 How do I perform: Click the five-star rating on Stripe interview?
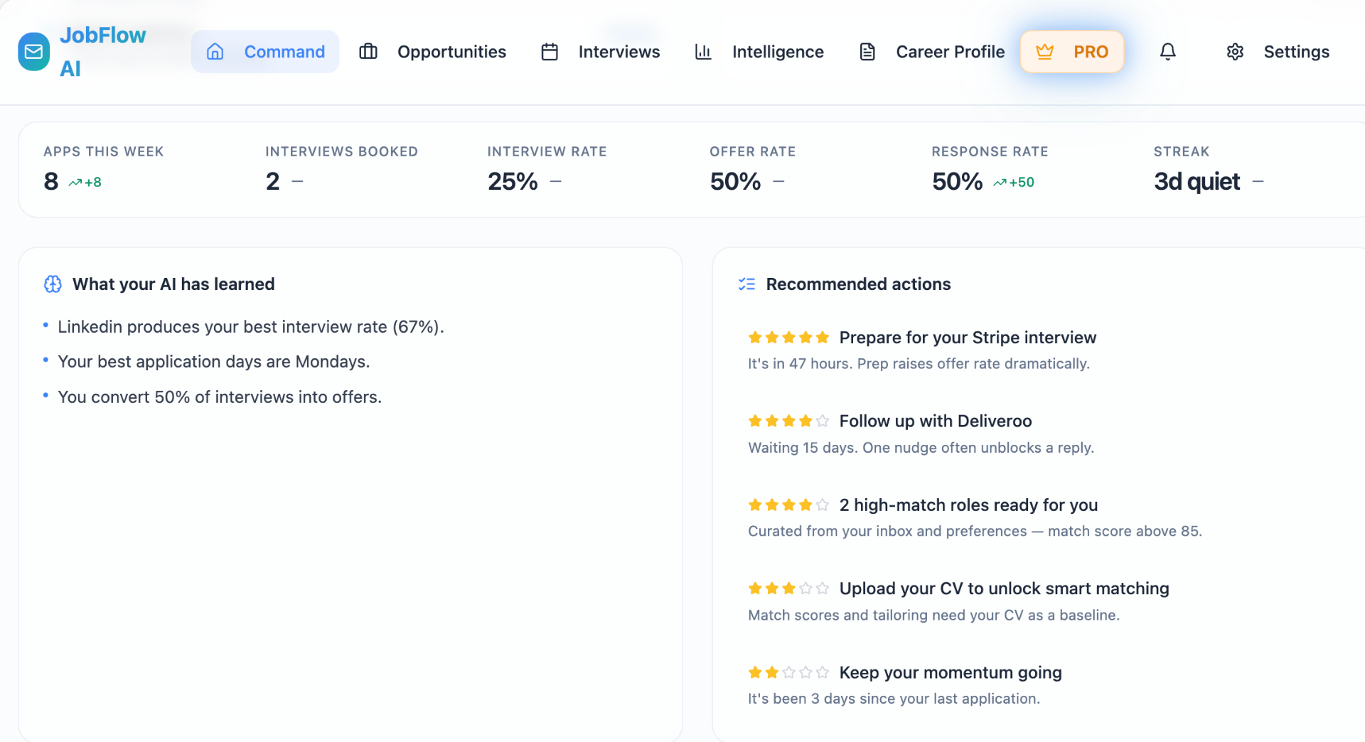click(788, 338)
